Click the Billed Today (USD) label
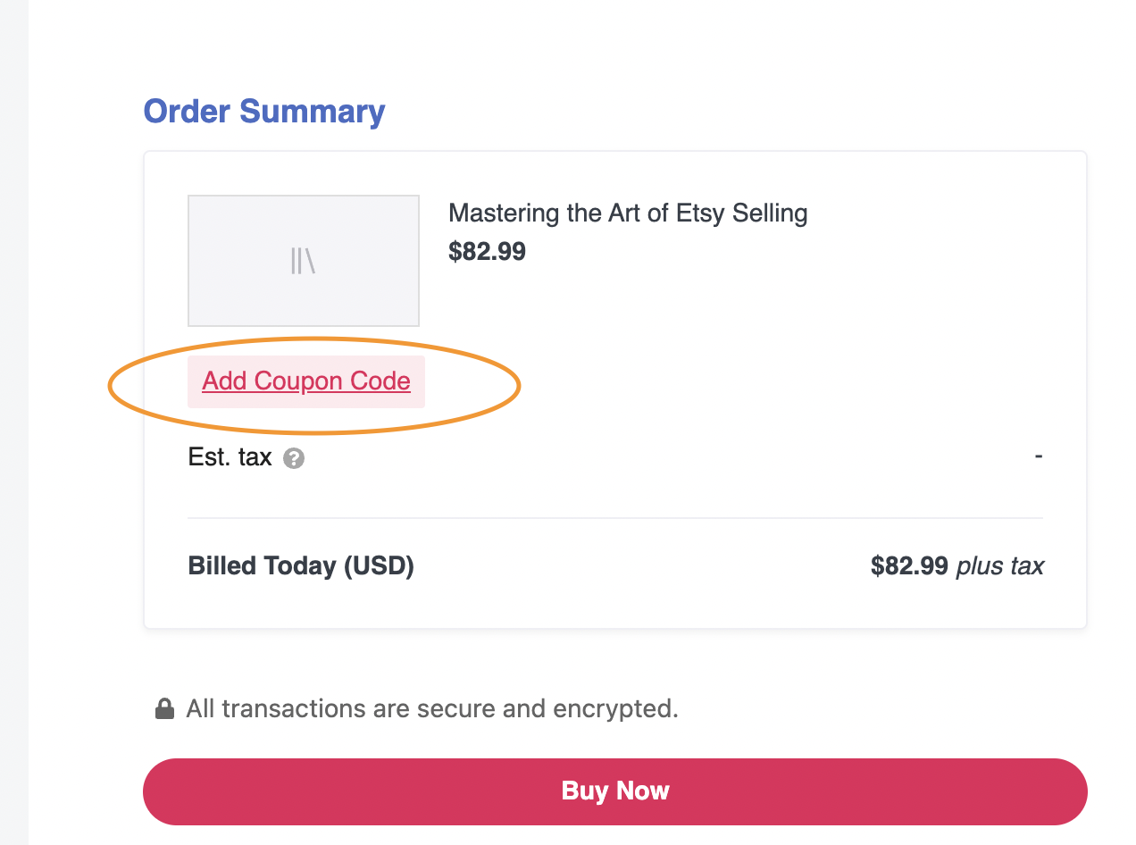 pyautogui.click(x=301, y=566)
